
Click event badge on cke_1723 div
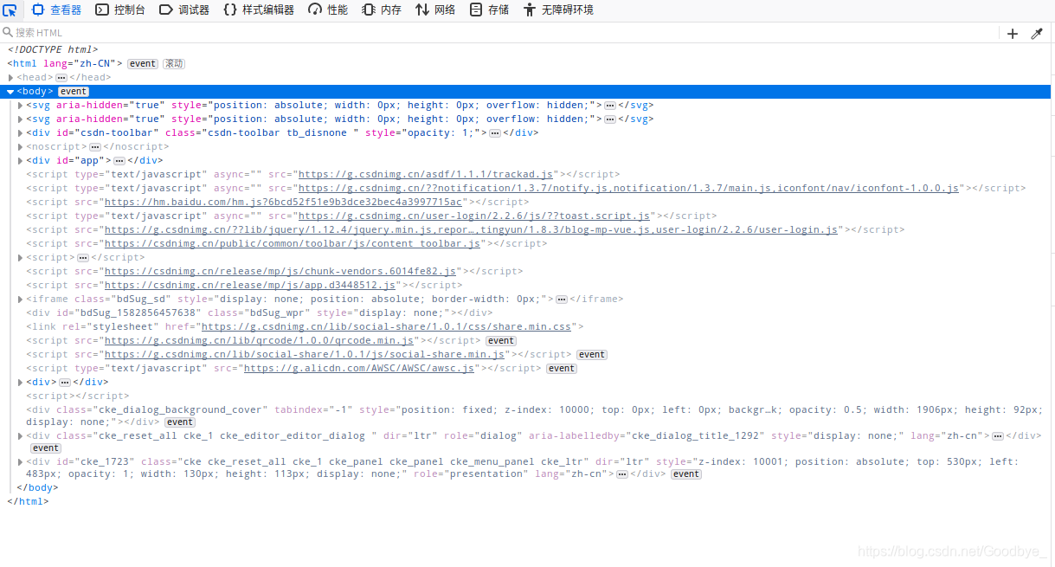point(686,474)
